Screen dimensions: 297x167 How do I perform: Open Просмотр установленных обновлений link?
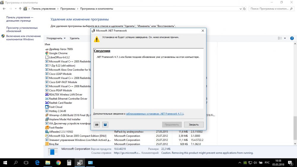(22, 29)
